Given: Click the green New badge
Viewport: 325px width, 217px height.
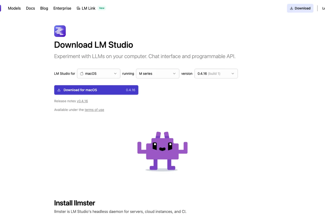Looking at the screenshot, I should click(102, 8).
